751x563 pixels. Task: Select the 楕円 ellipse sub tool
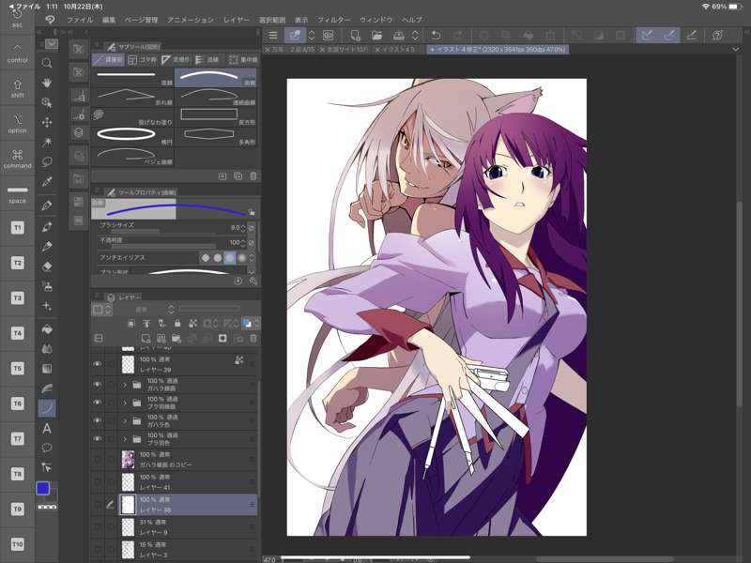132,136
